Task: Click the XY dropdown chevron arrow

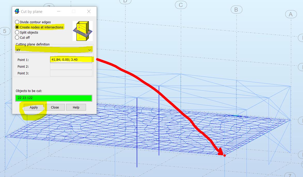Action: [89, 50]
